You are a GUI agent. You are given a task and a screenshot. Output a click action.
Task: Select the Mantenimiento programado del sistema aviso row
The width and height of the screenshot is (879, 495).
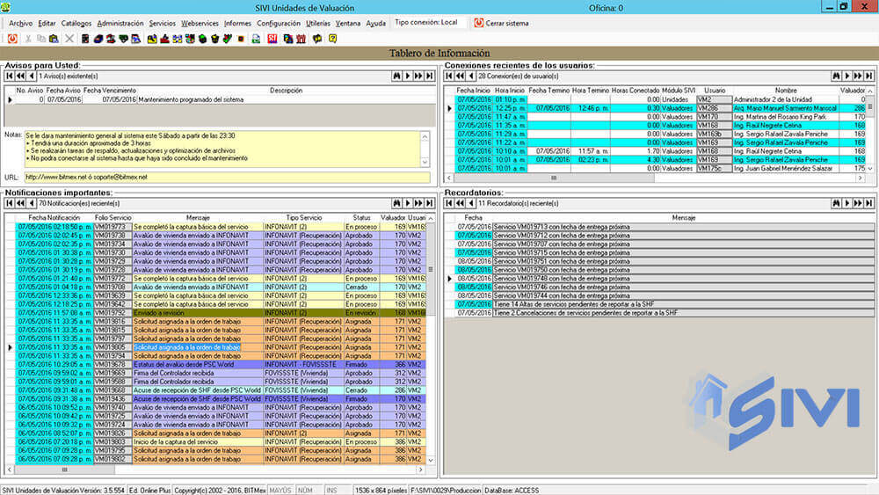(225, 99)
